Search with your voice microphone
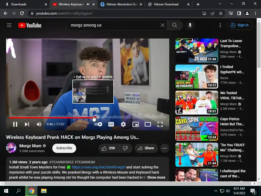This screenshot has width=261, height=196. click(190, 25)
